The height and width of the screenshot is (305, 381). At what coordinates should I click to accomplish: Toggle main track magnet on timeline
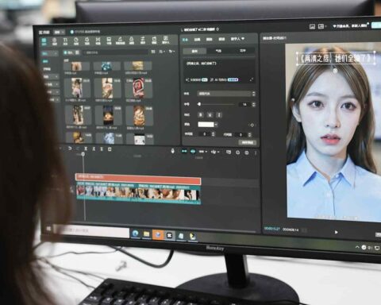click(x=184, y=151)
